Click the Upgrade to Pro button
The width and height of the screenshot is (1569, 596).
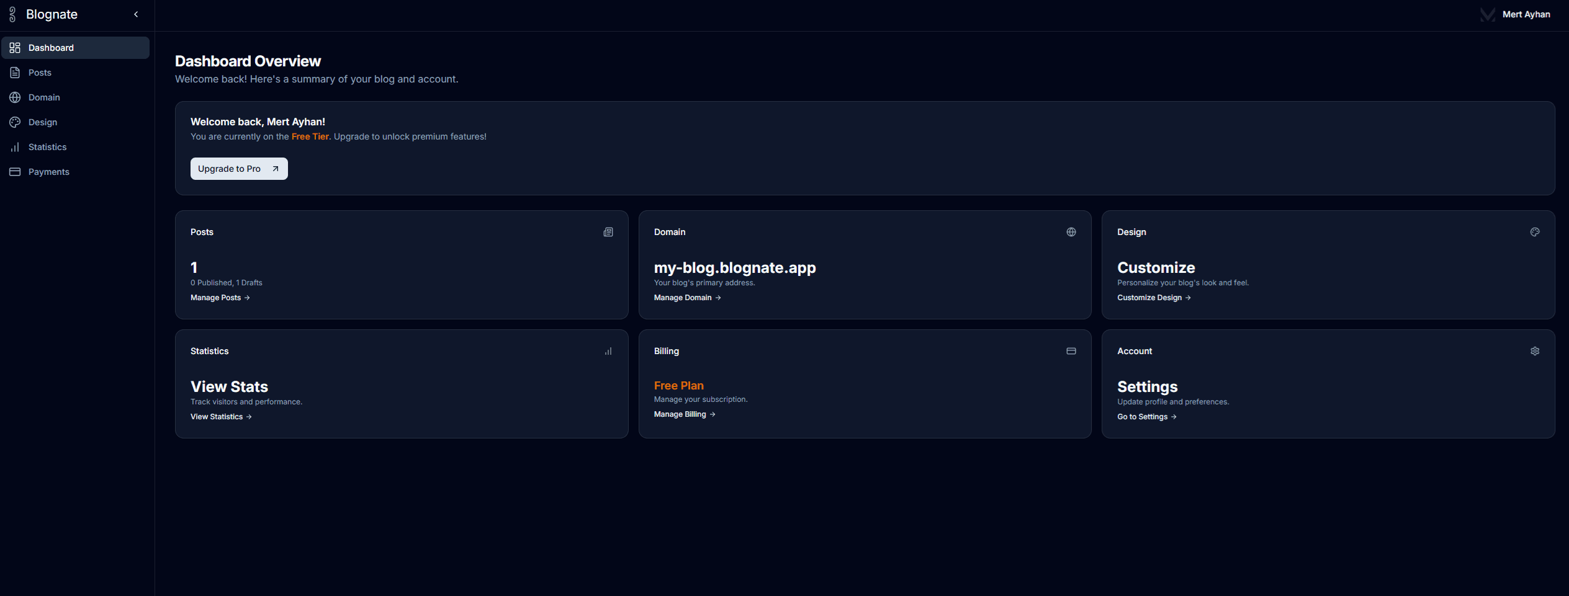point(238,169)
